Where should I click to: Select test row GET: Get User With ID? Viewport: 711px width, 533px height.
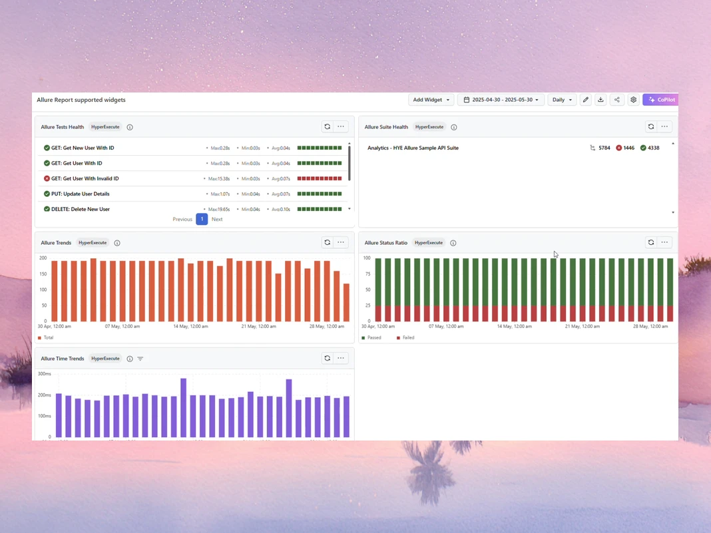(x=192, y=163)
